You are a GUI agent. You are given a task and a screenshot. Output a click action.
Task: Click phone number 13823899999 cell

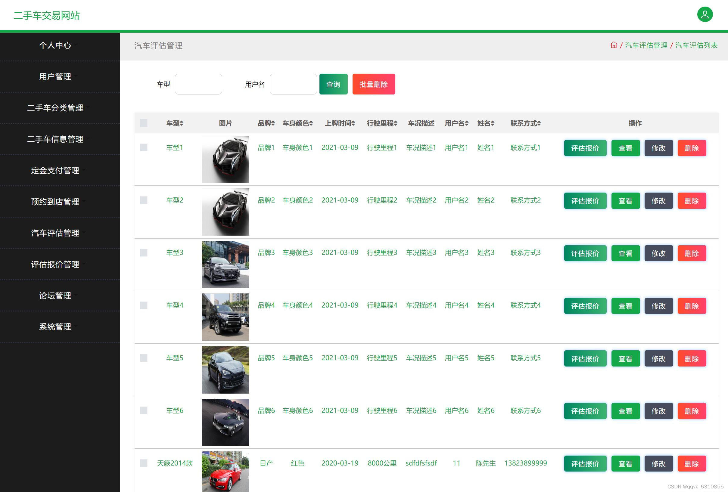pos(525,463)
